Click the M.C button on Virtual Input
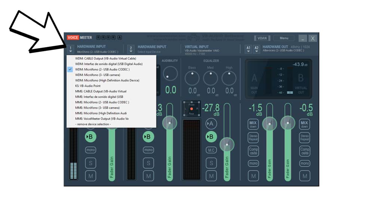 (211, 150)
